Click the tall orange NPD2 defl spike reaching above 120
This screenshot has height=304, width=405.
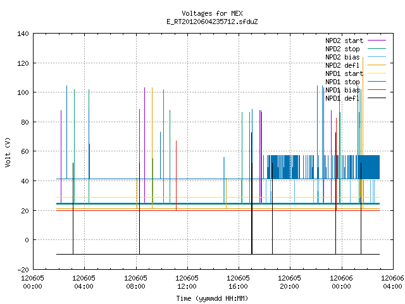pos(363,132)
